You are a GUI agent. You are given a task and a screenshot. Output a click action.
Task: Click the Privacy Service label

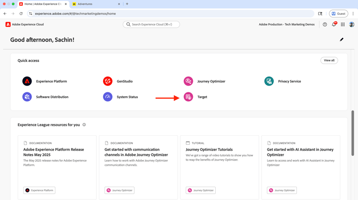289,81
